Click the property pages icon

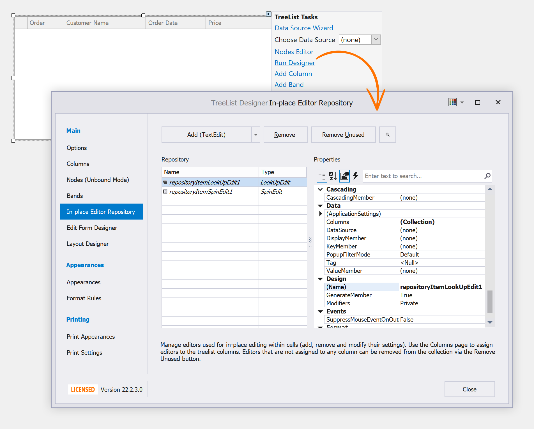tap(344, 176)
